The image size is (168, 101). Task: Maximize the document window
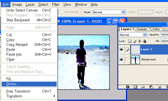(x=116, y=22)
